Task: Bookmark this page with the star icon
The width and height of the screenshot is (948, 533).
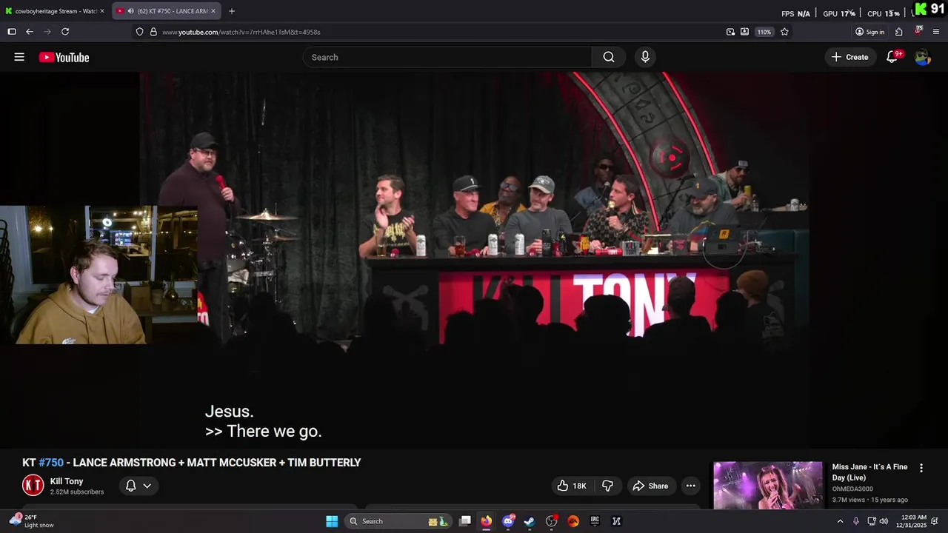Action: 784,32
